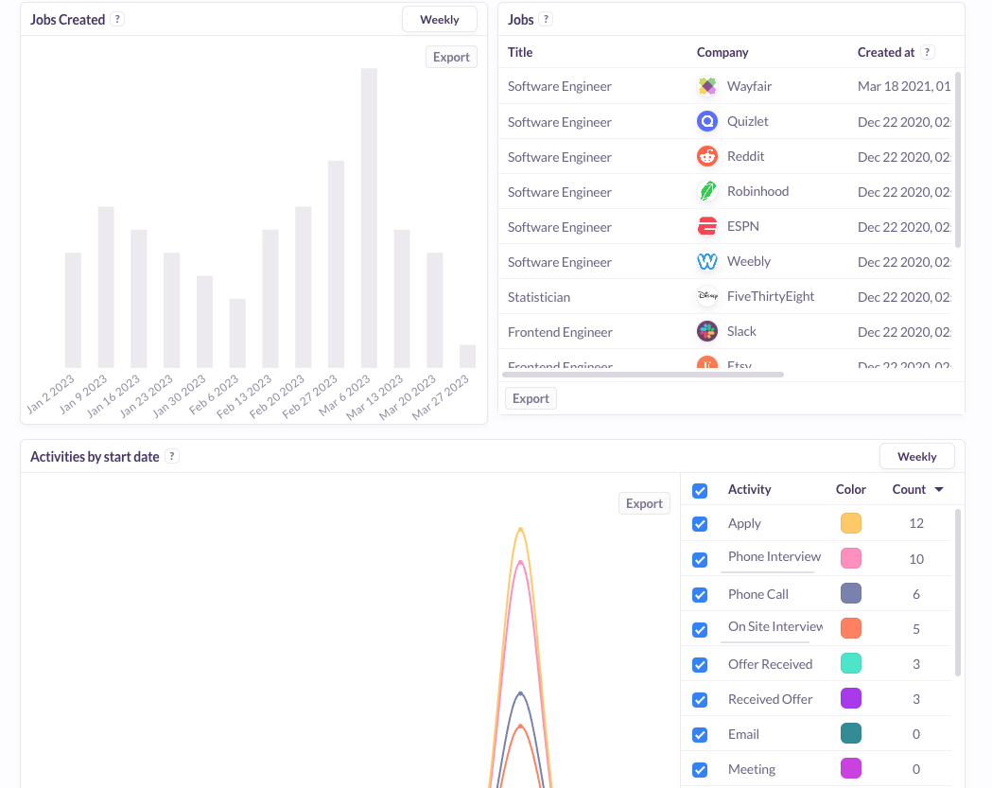Open the Activities by start date help icon
992x788 pixels.
172,456
